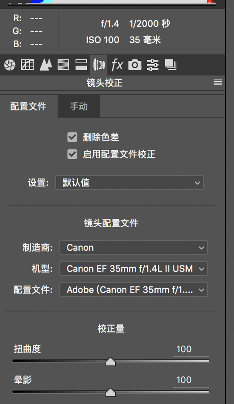Viewport: 234px width, 404px height.
Task: Open the Snapshots panel icon
Action: 171,65
